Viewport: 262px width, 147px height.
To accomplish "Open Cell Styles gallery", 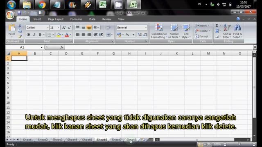I will [186, 31].
